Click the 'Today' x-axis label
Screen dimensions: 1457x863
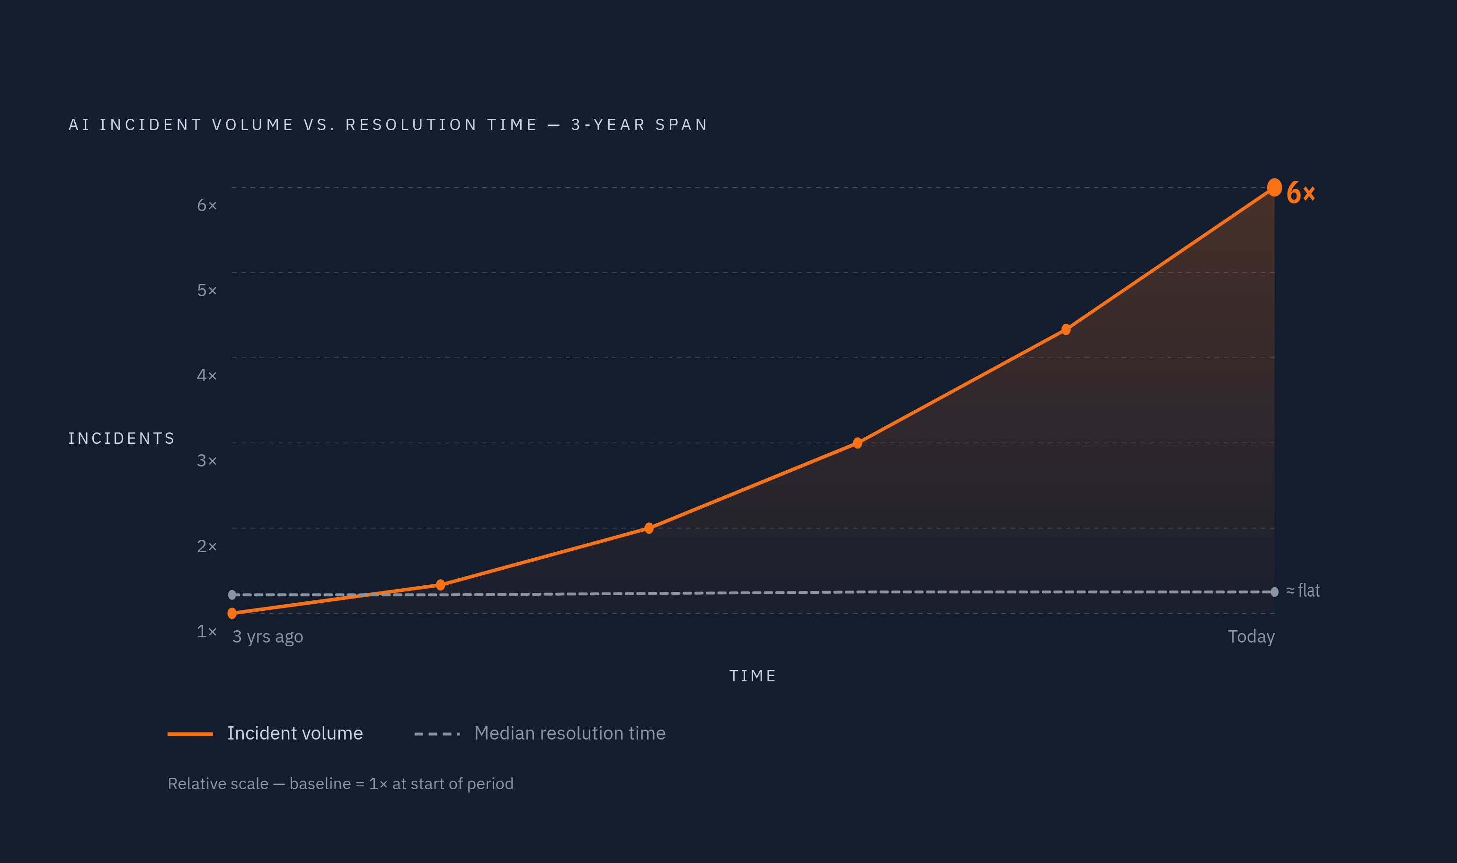[1251, 637]
